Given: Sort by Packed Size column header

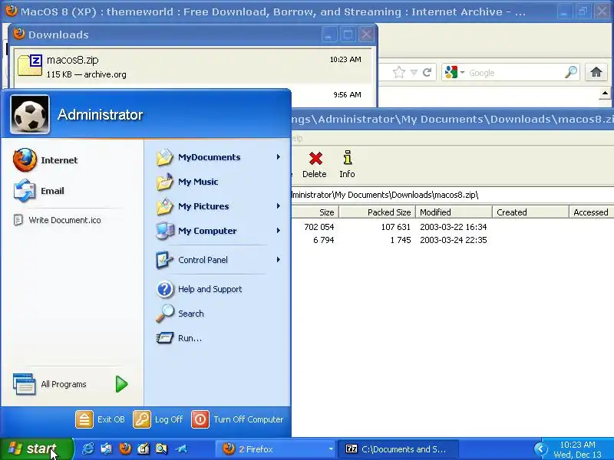Looking at the screenshot, I should tap(377, 212).
